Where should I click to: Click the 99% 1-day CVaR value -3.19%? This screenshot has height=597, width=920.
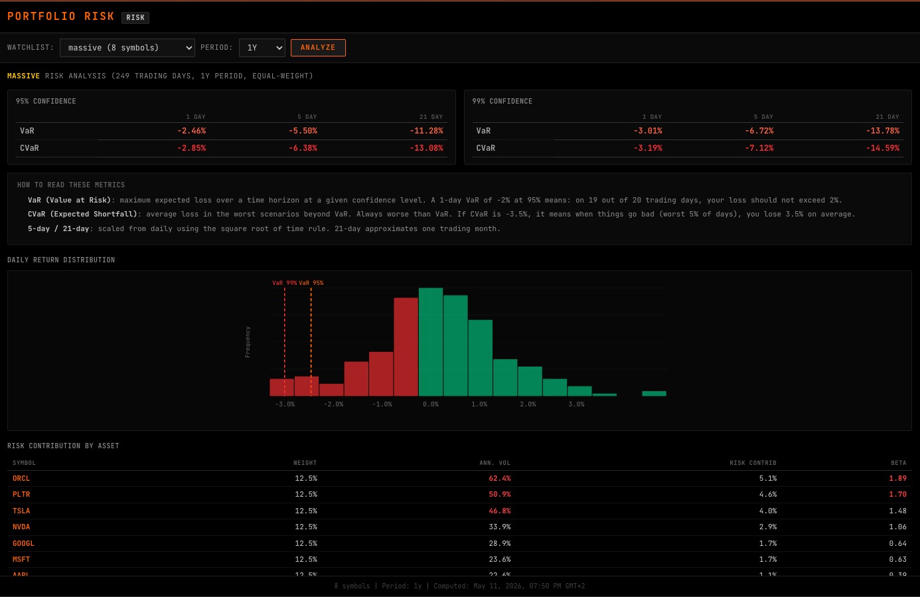(x=648, y=148)
